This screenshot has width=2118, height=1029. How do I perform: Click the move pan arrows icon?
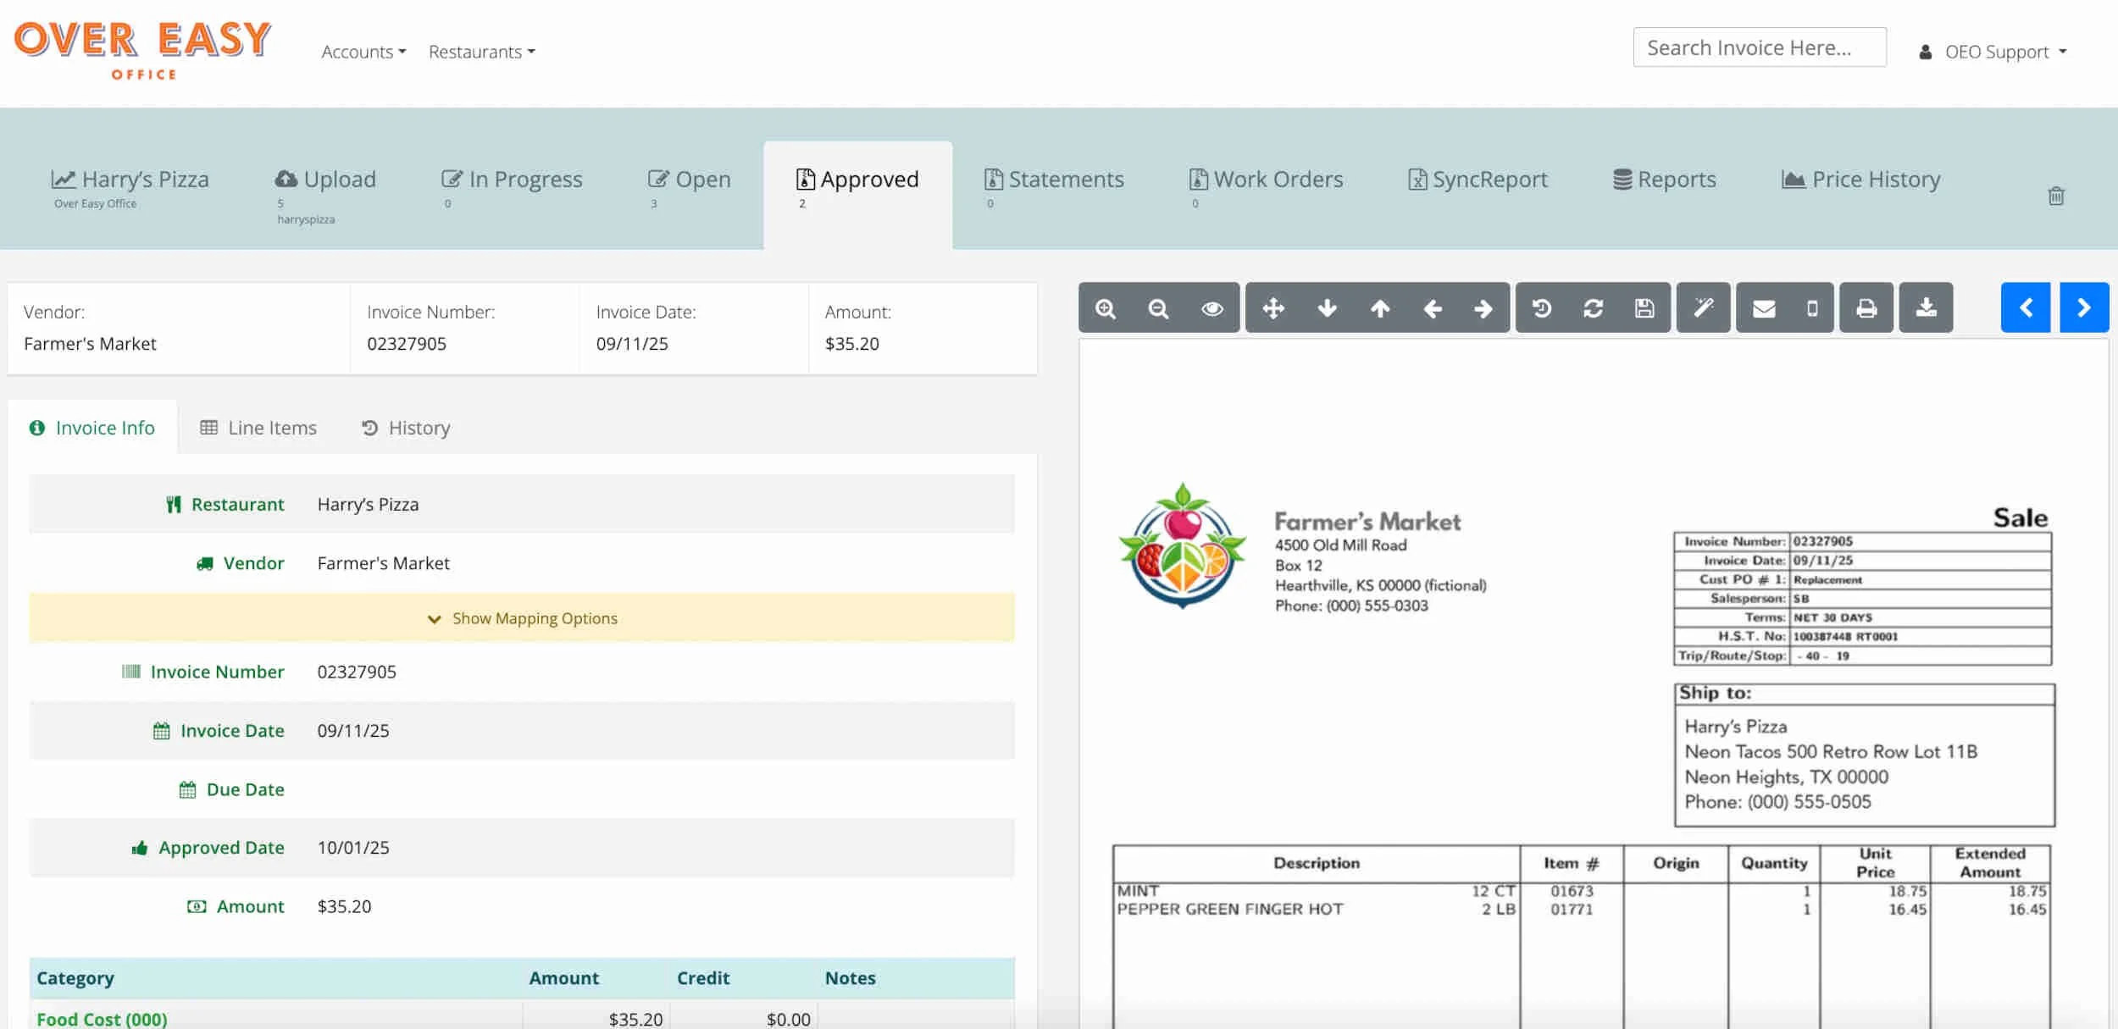(1273, 308)
